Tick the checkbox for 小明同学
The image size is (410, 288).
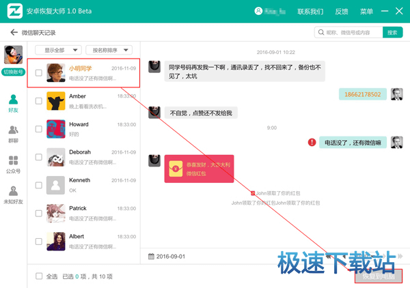click(x=39, y=73)
